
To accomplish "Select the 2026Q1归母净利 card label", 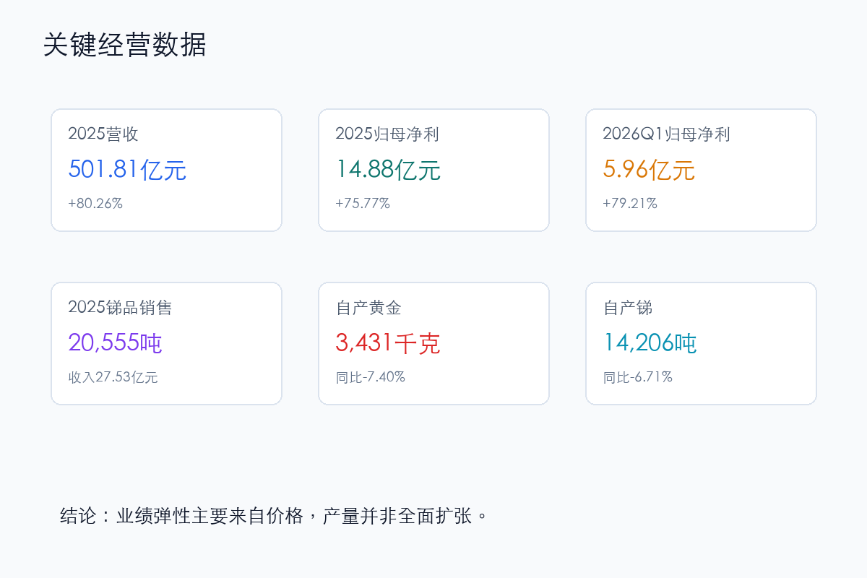I will tap(666, 134).
